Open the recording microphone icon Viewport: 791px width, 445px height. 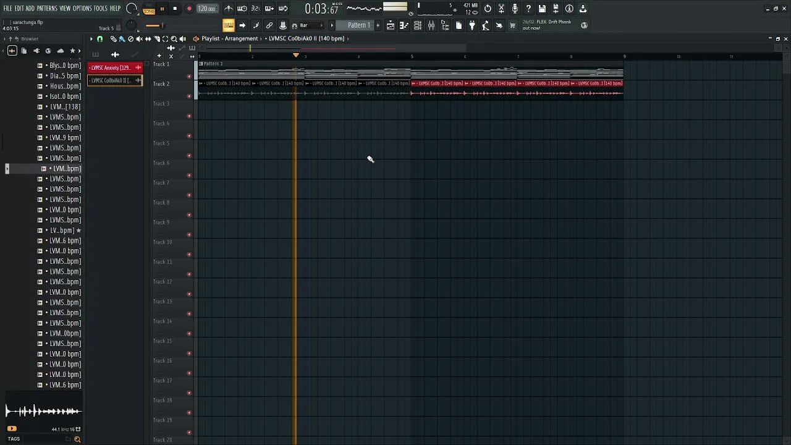coord(515,9)
